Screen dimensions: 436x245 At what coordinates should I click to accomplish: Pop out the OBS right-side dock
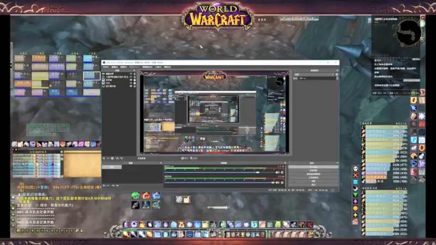click(x=337, y=71)
